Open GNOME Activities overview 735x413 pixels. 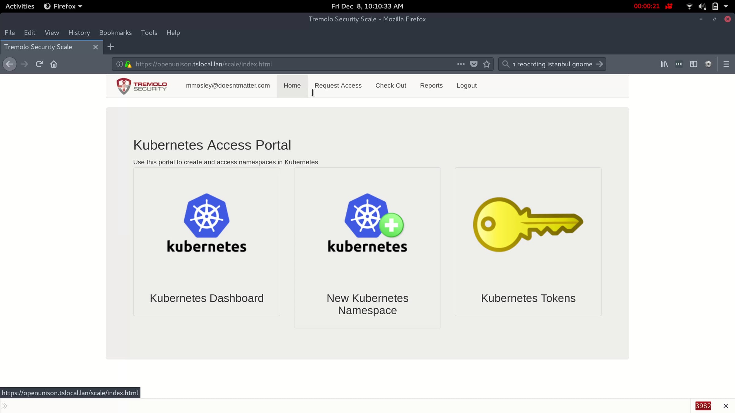[x=20, y=6]
